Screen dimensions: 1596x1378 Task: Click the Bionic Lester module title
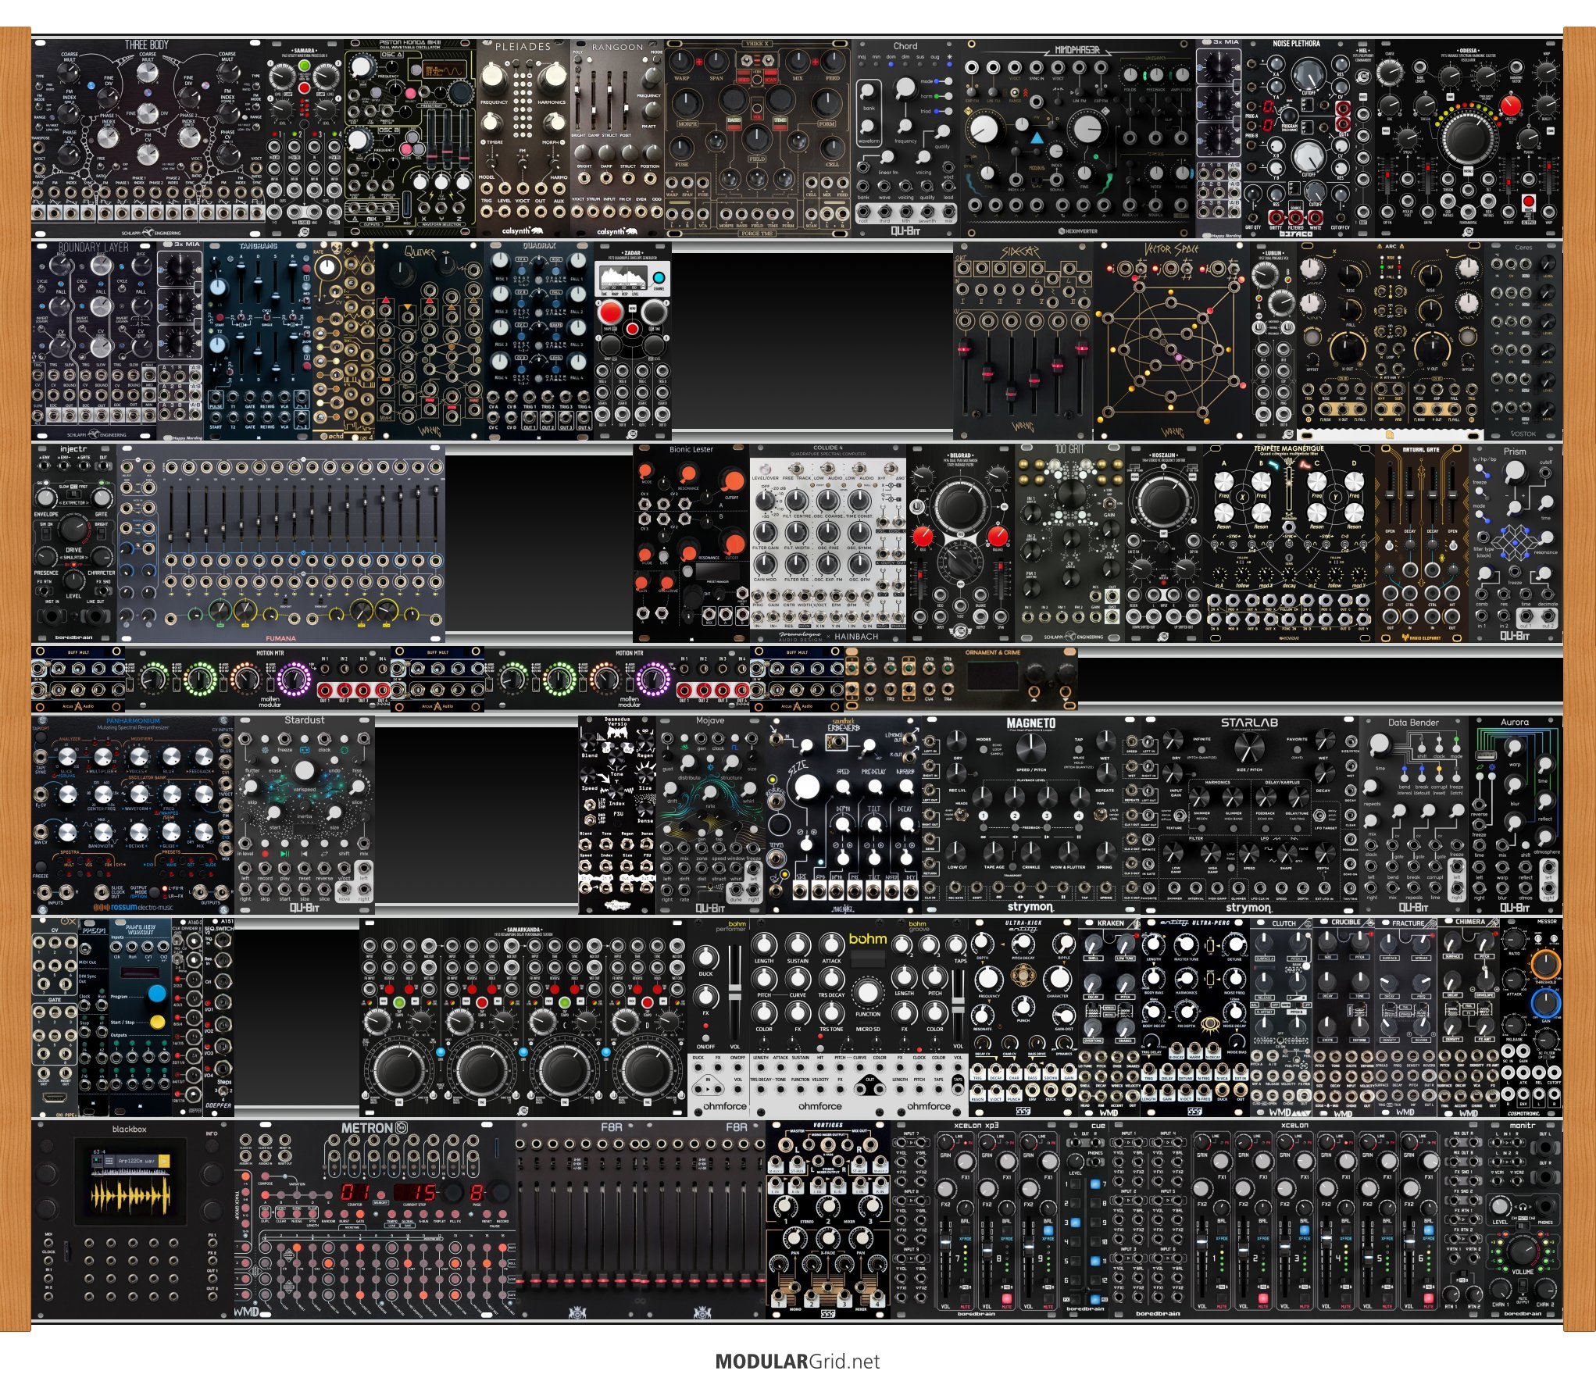(x=691, y=449)
